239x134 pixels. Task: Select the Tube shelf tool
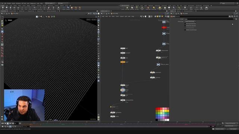tap(10, 8)
